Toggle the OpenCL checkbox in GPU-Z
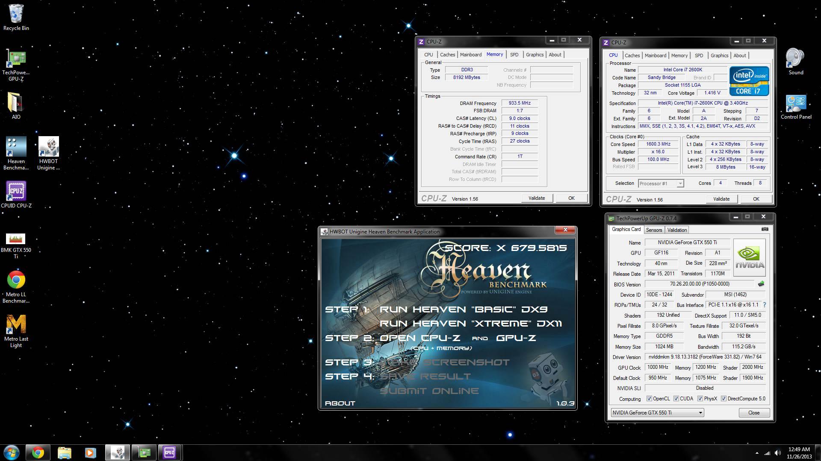Image resolution: width=821 pixels, height=461 pixels. tap(649, 399)
